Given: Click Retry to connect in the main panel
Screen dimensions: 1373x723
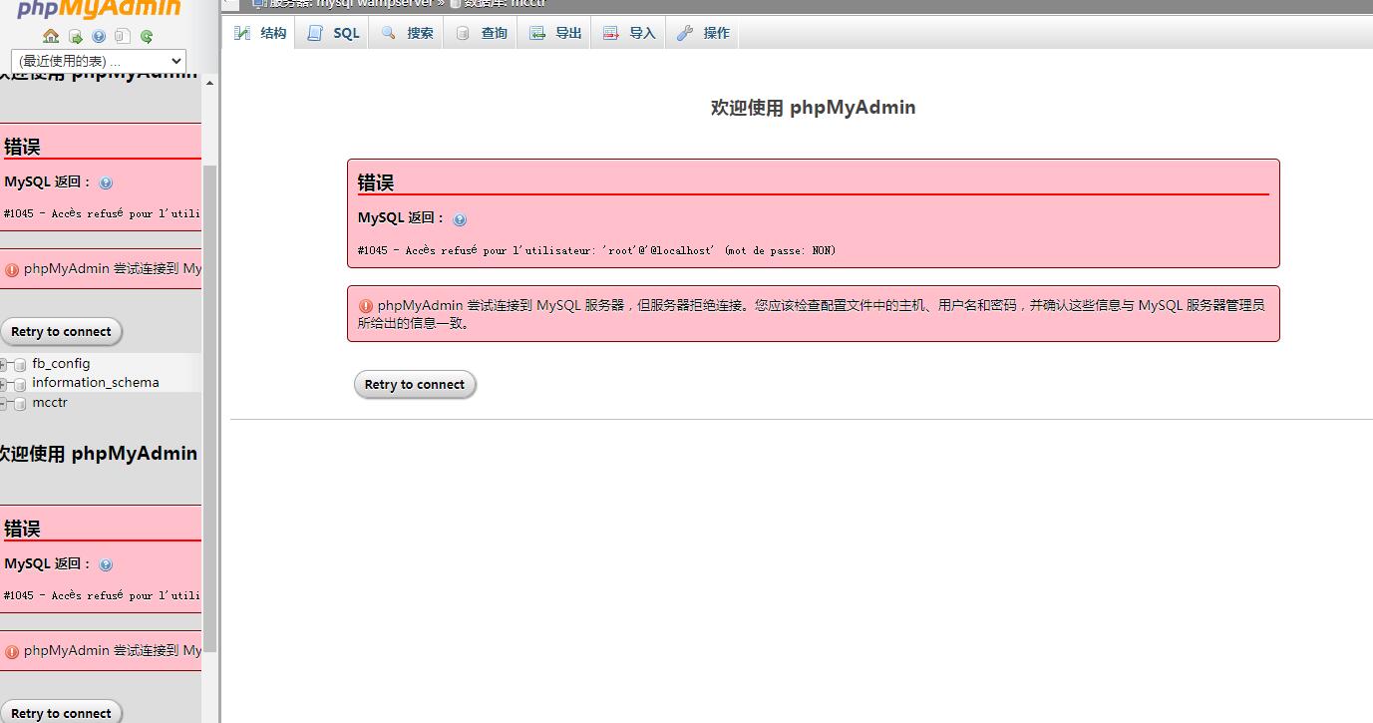Looking at the screenshot, I should point(415,385).
